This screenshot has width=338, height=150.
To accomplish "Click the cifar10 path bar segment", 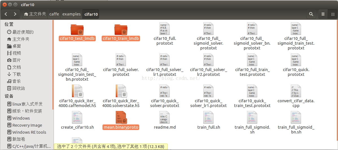I will [91, 14].
